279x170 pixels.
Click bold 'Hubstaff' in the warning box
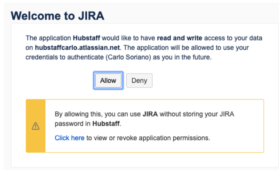(108, 124)
